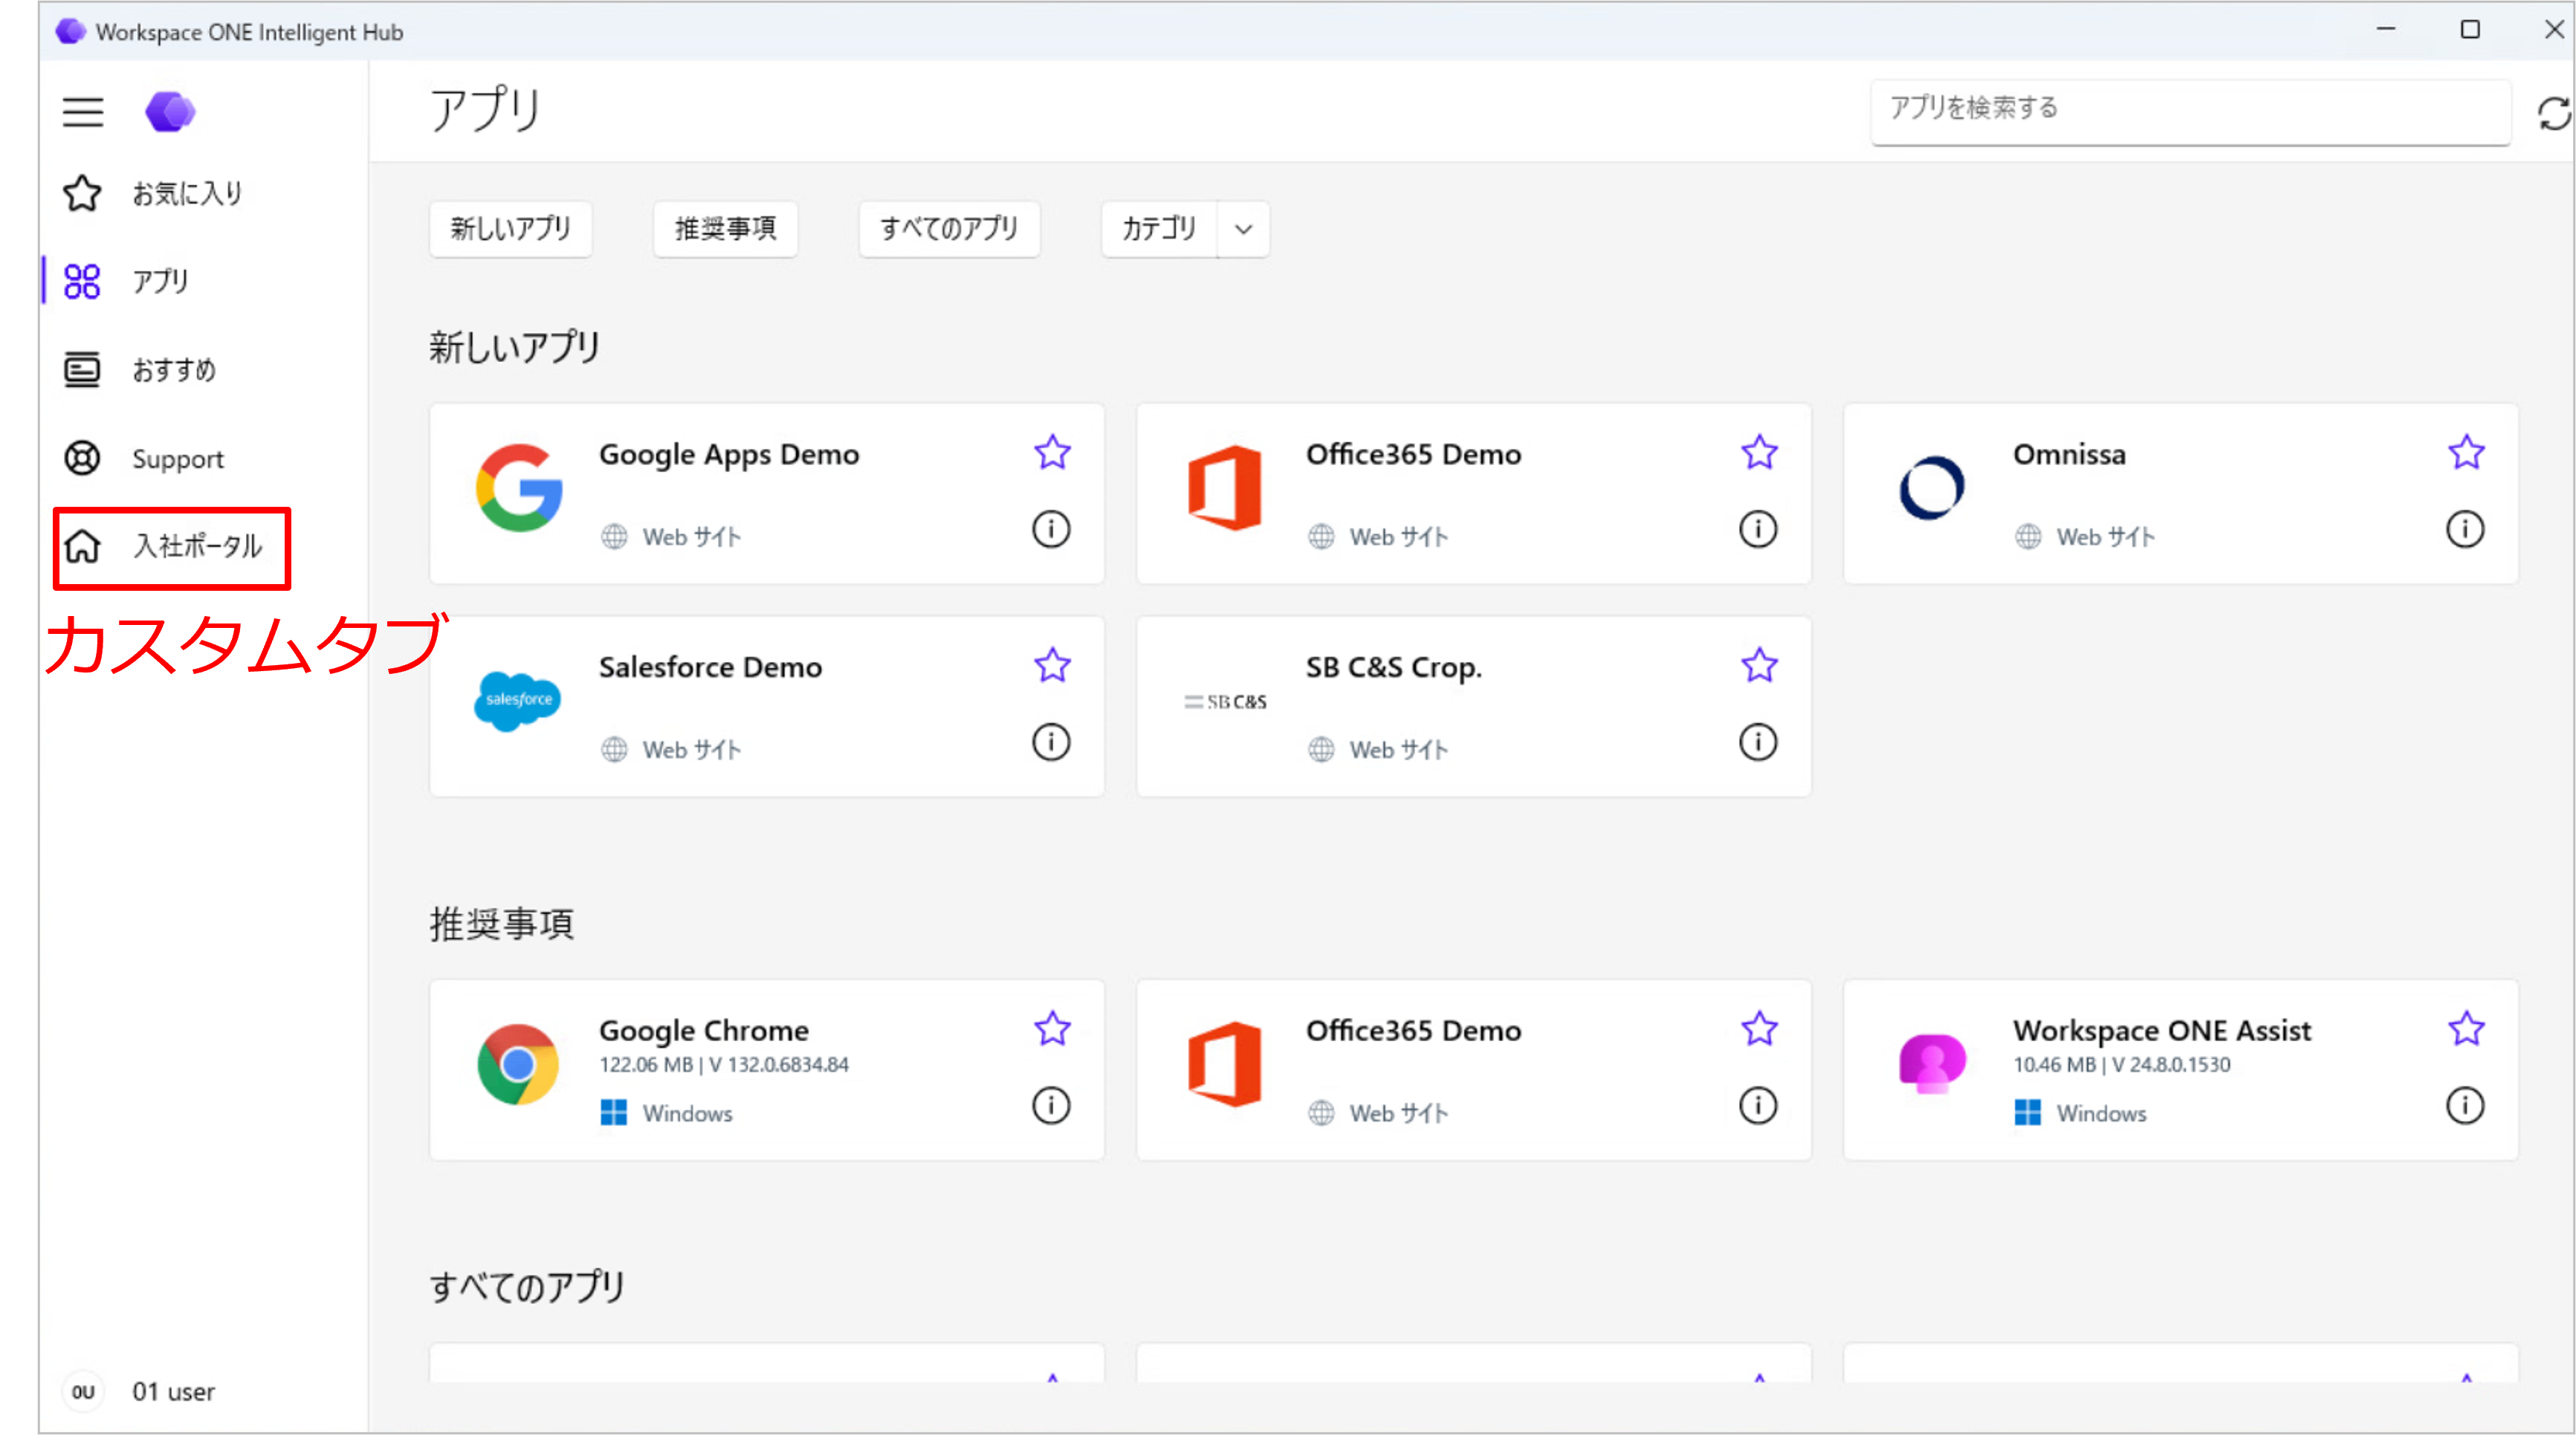2576x1435 pixels.
Task: Favorite Google Chrome
Action: [1052, 1029]
